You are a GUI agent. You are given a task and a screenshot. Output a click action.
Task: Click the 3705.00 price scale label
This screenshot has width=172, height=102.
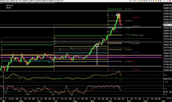pyautogui.click(x=168, y=42)
